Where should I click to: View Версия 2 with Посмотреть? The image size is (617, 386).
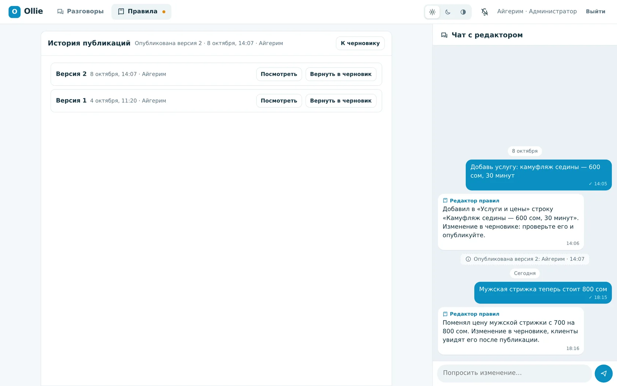(x=279, y=74)
